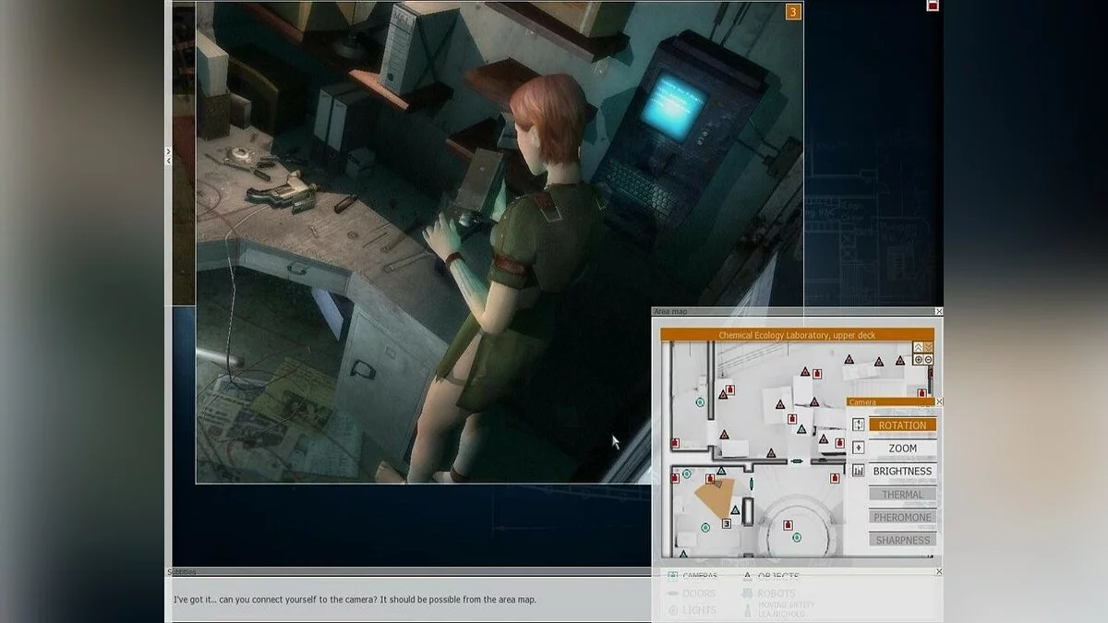Close the Area map window
1108x623 pixels.
tap(939, 312)
